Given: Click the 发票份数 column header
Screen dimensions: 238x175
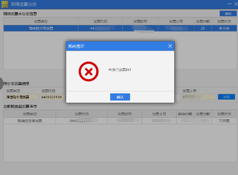Looking at the screenshot, I should tap(203, 21).
